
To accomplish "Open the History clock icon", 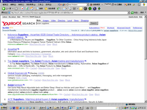I will pos(59,9).
